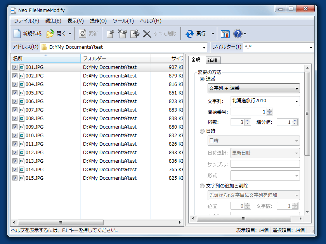Select the 013.JPG file name
The width and height of the screenshot is (326, 244).
tap(35, 161)
